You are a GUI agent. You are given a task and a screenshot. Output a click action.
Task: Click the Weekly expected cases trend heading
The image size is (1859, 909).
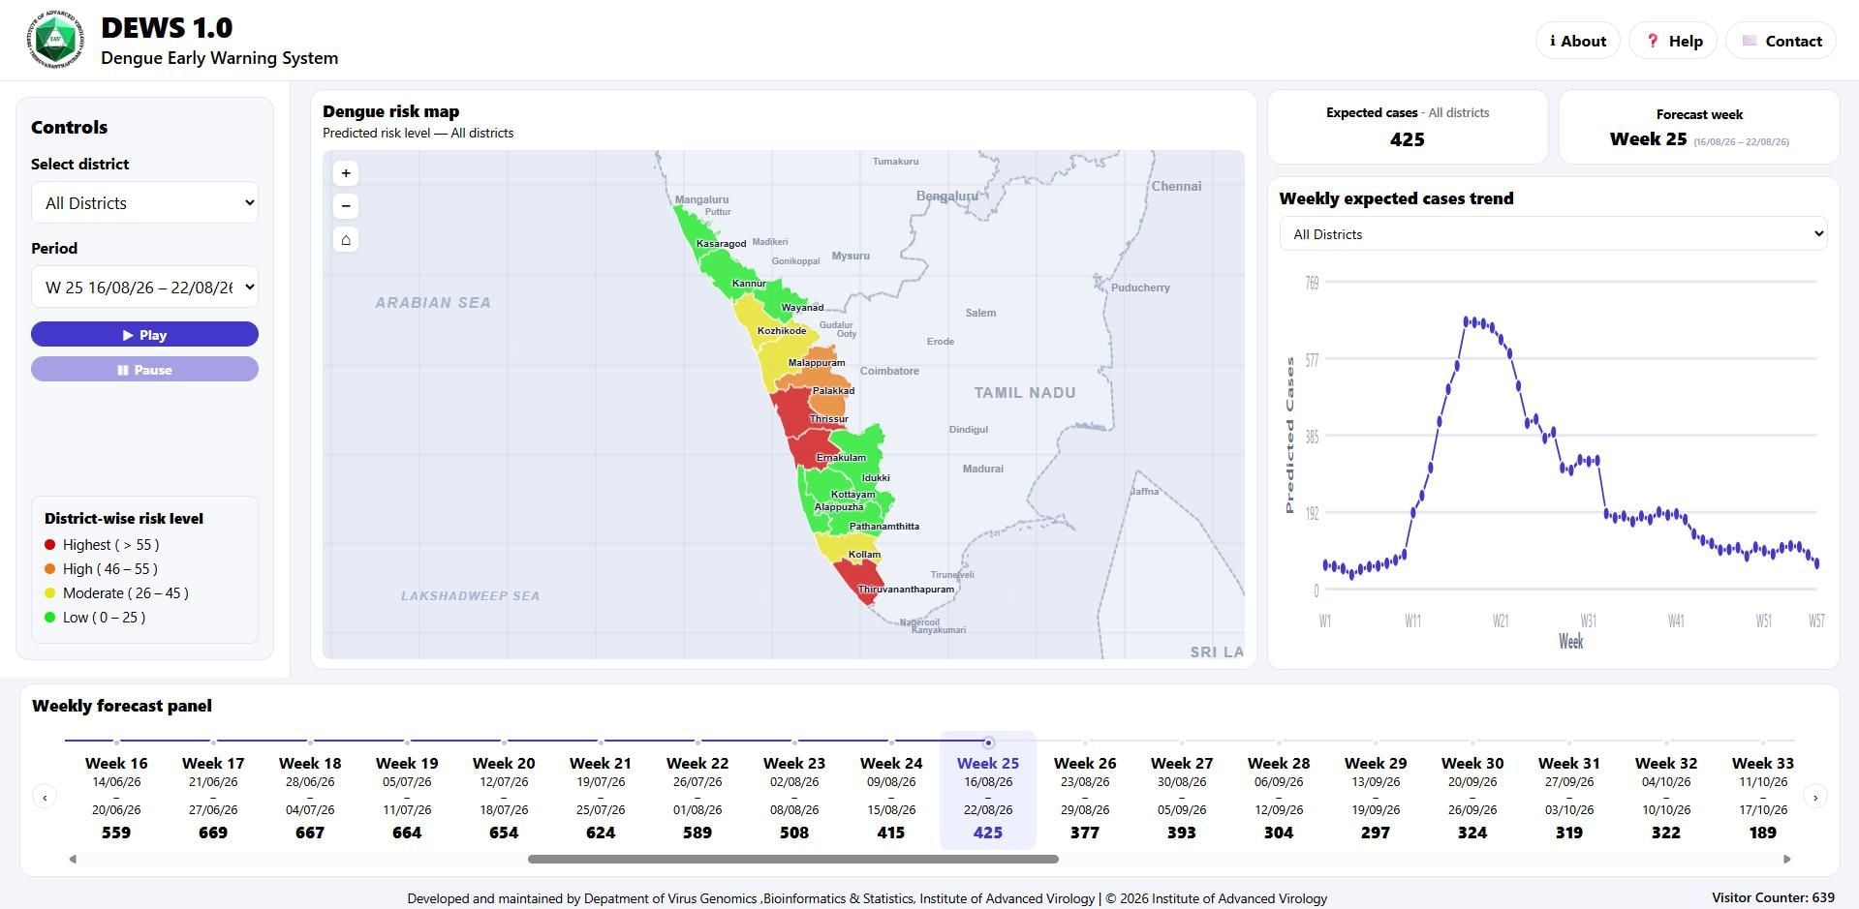coord(1396,198)
